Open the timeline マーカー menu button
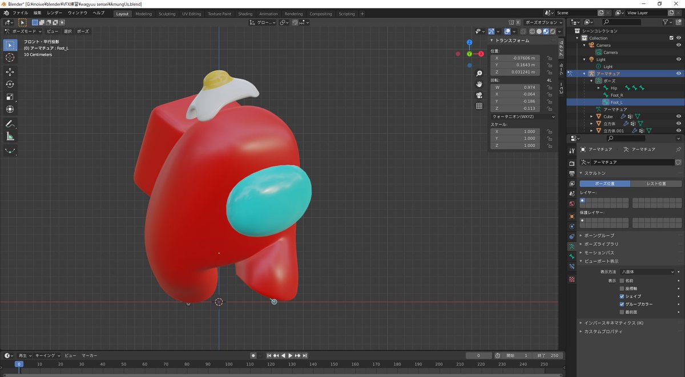Viewport: 685px width, 377px height. [90, 355]
